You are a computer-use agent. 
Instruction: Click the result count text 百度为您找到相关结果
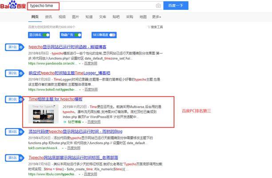[52, 27]
